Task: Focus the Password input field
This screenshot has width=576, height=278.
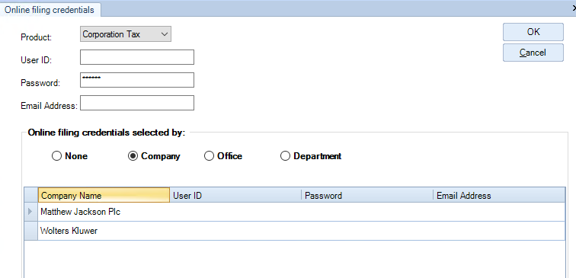Action: (x=137, y=80)
